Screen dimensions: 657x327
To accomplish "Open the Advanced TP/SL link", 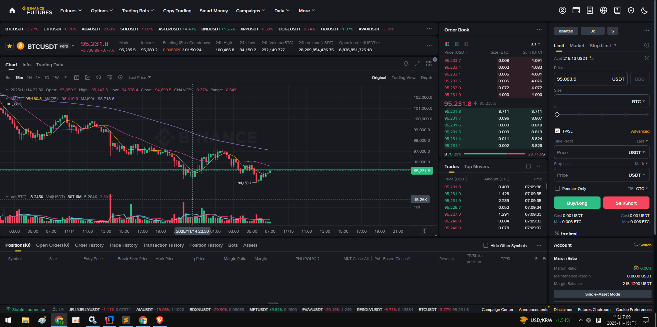I will (x=640, y=131).
